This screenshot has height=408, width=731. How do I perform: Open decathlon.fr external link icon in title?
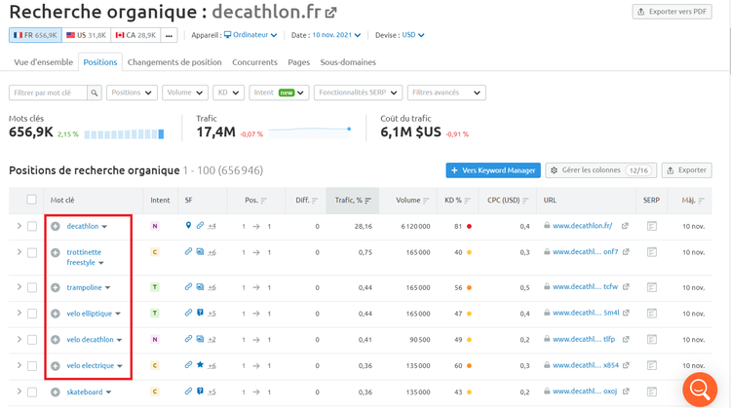(x=331, y=13)
